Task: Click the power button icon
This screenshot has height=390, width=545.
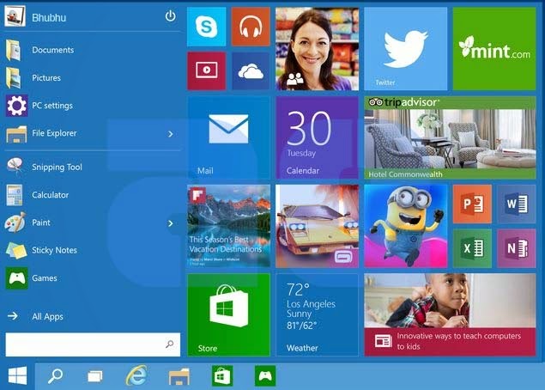Action: pos(170,16)
